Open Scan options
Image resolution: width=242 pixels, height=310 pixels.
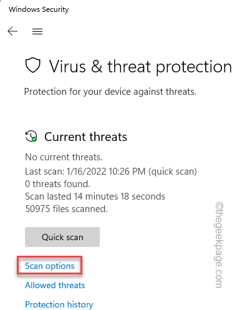point(50,266)
